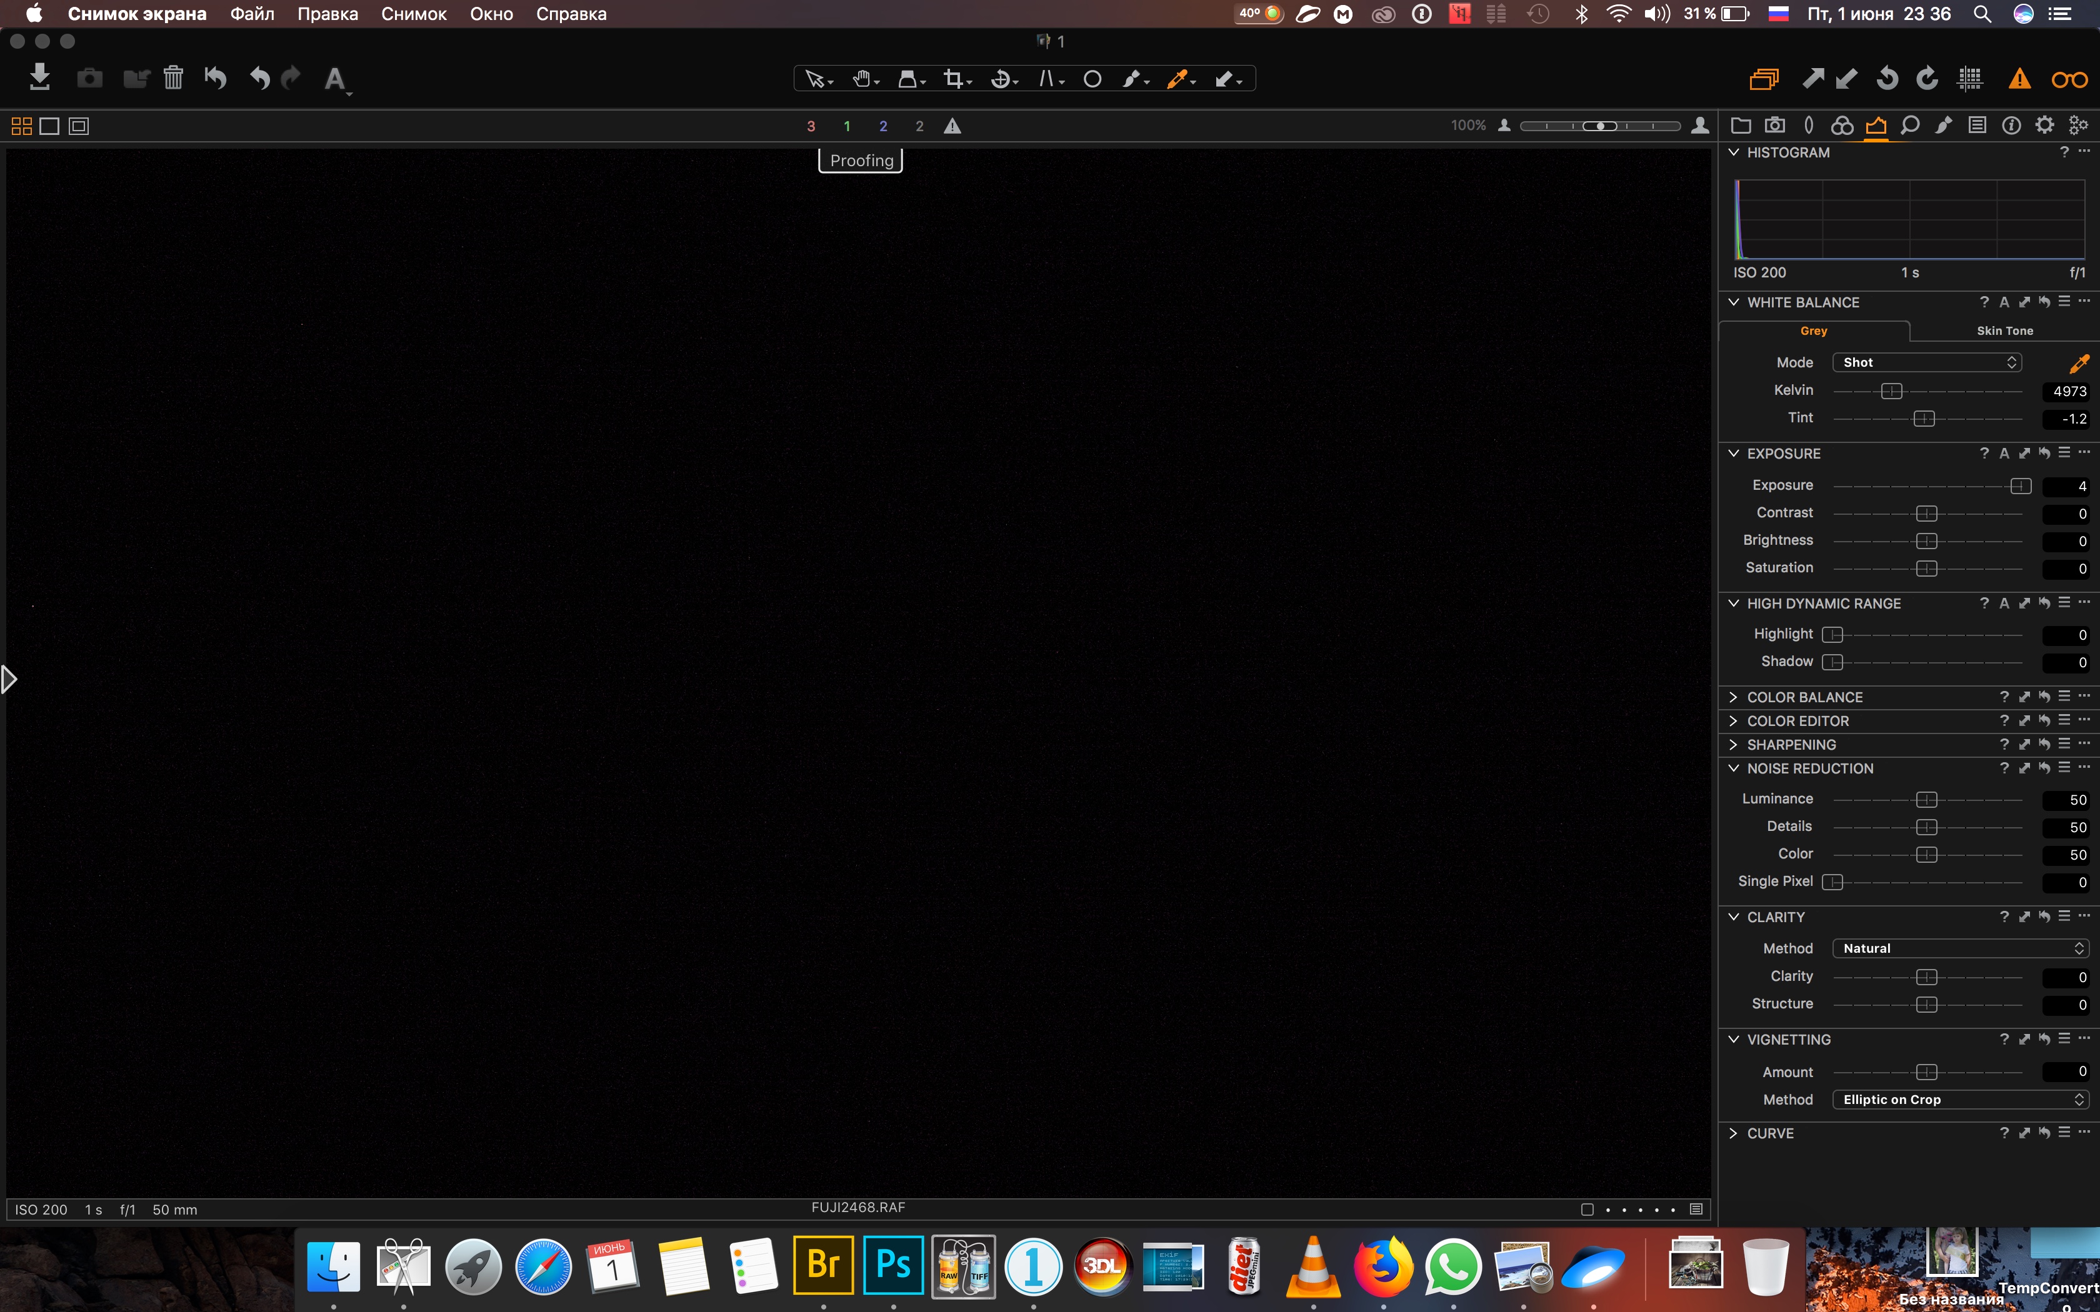Screen dimensions: 2100x1312
Task: Toggle the readout warning triangle above viewer
Action: 952,126
